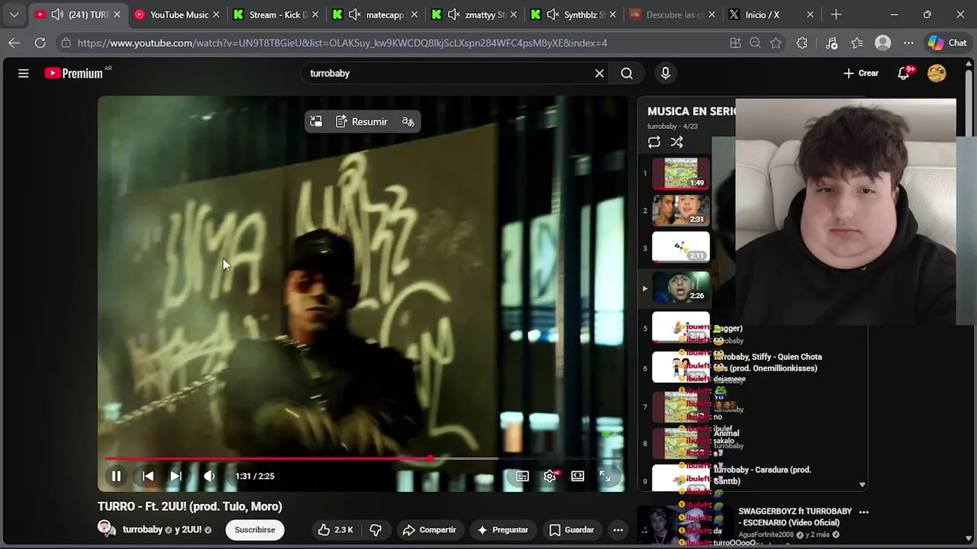
Task: Mute the video player volume
Action: coord(208,476)
